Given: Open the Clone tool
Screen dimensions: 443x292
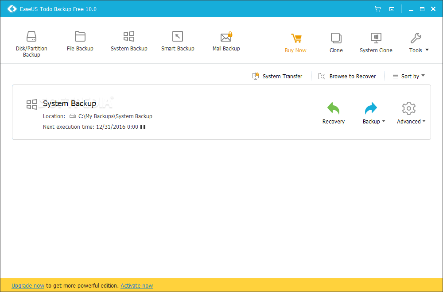Looking at the screenshot, I should [336, 42].
